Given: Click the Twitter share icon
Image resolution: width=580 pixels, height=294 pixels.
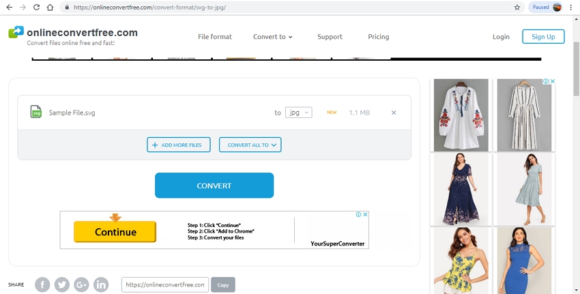Looking at the screenshot, I should pos(61,284).
